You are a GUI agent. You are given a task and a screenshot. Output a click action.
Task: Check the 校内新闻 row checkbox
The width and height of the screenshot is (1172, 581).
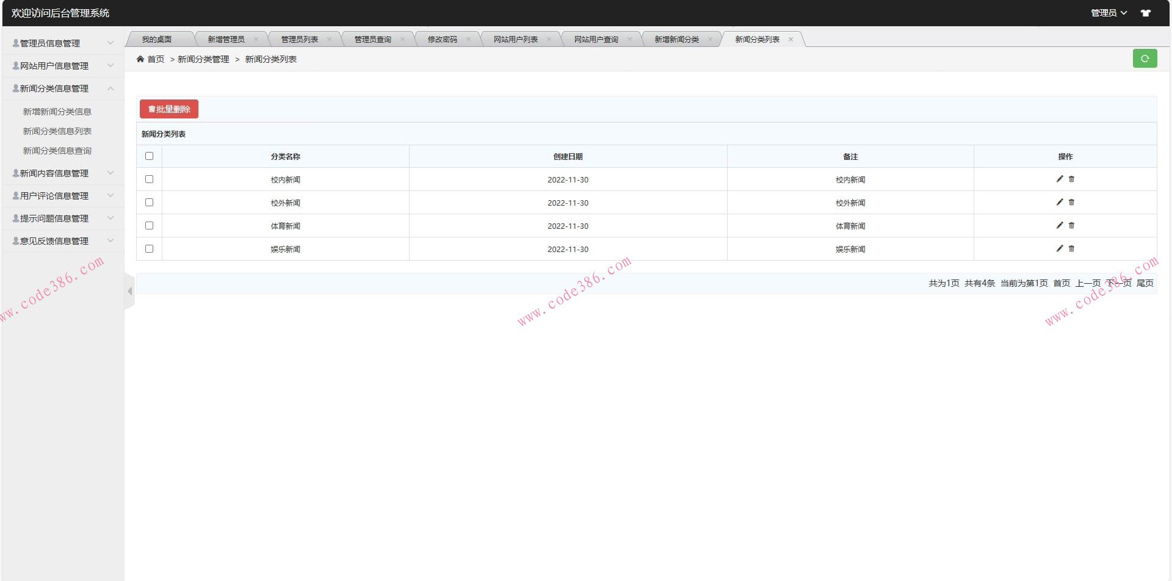point(149,179)
